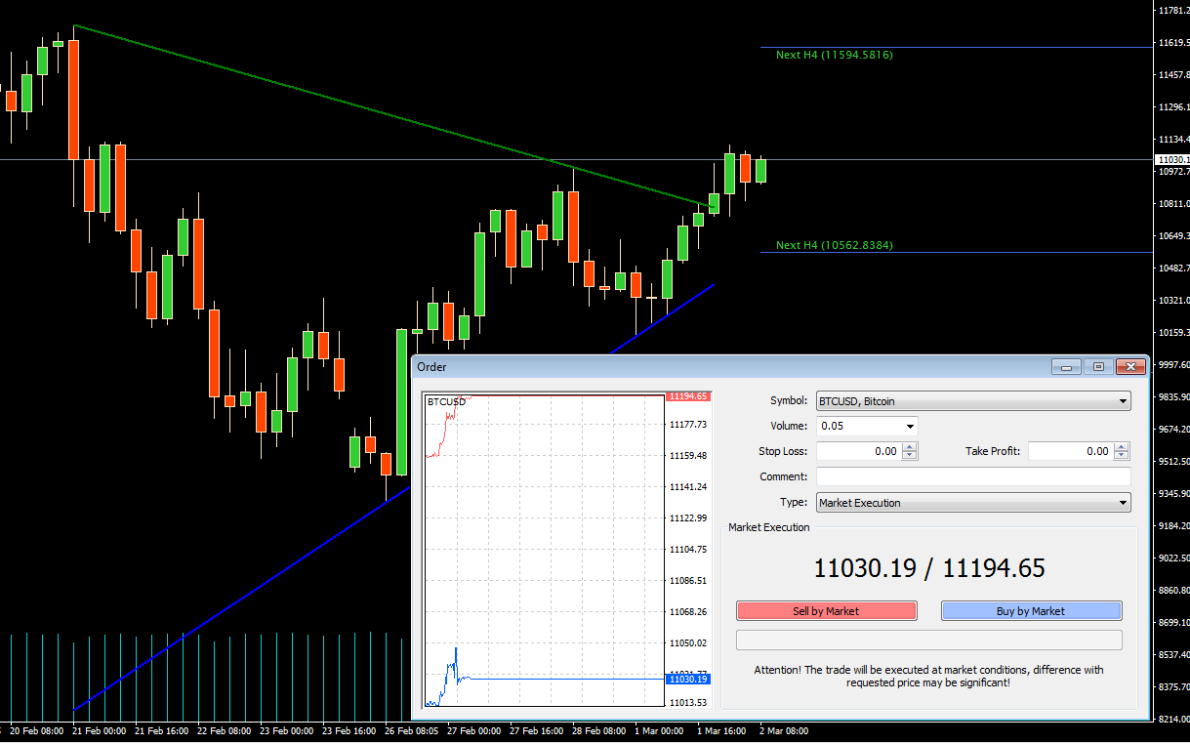Minimize the Order dialog
Viewport: 1190px width, 744px height.
coord(1066,365)
